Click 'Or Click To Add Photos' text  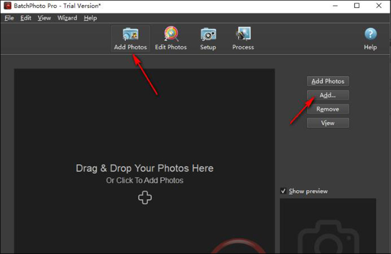pos(144,180)
